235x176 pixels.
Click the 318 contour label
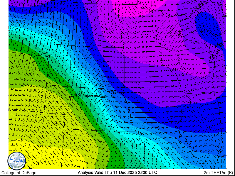click(37, 164)
